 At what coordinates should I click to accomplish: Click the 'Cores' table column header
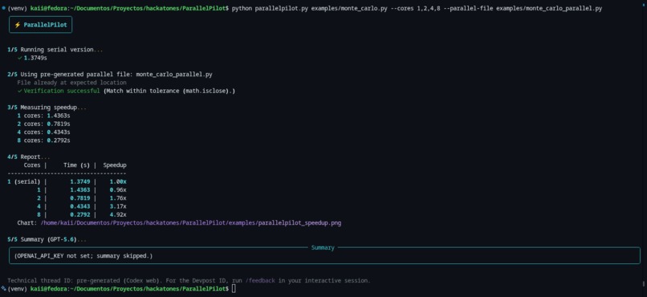[x=32, y=165]
